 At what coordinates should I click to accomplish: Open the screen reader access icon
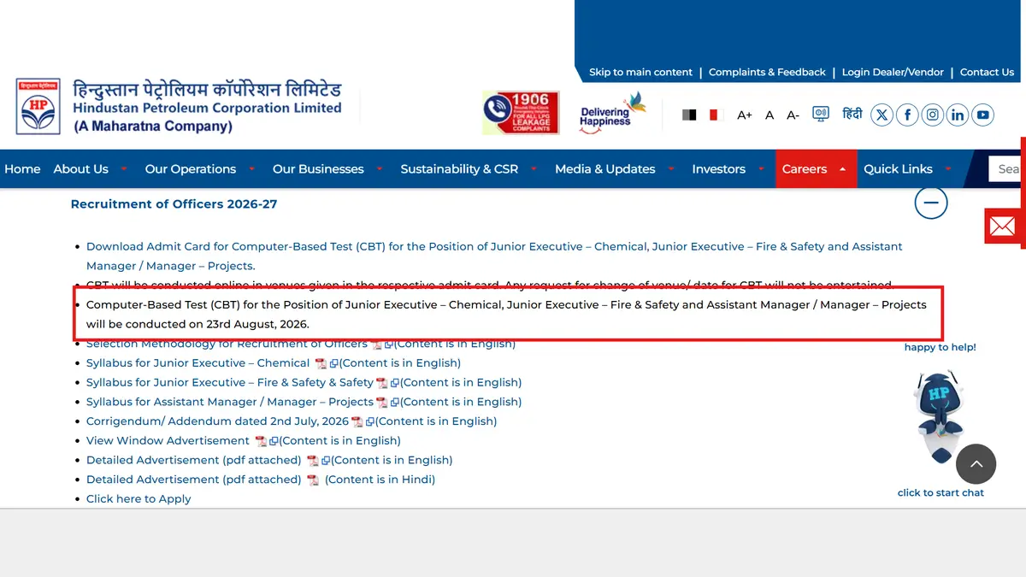click(821, 114)
